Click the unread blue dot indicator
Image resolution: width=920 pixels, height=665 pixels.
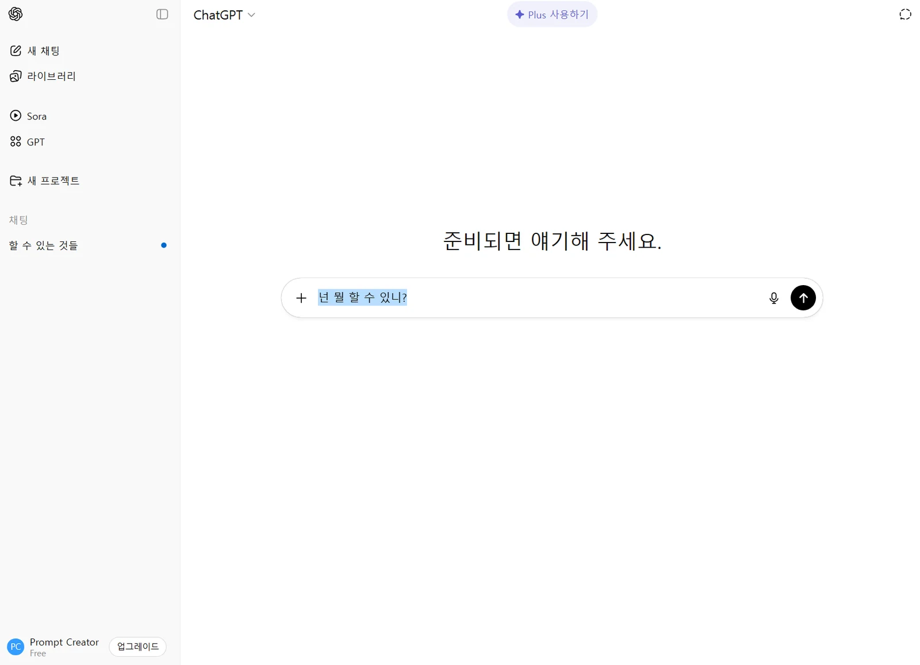[x=164, y=245]
